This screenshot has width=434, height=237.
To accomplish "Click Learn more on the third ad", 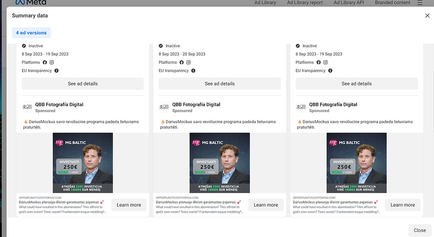I will (403, 205).
